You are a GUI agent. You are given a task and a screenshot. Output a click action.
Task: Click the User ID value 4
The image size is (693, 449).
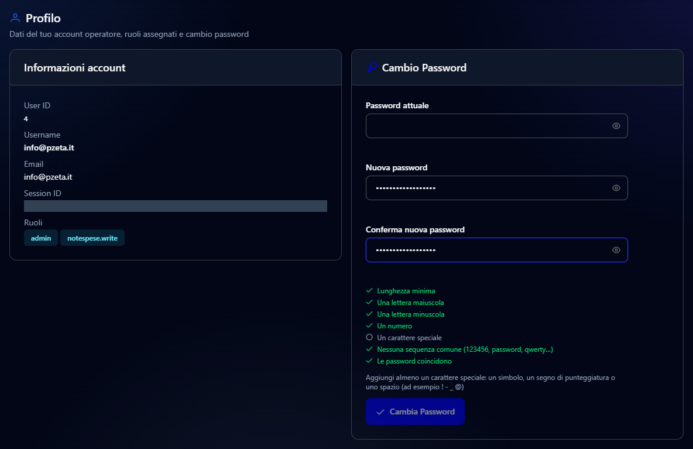click(x=26, y=119)
